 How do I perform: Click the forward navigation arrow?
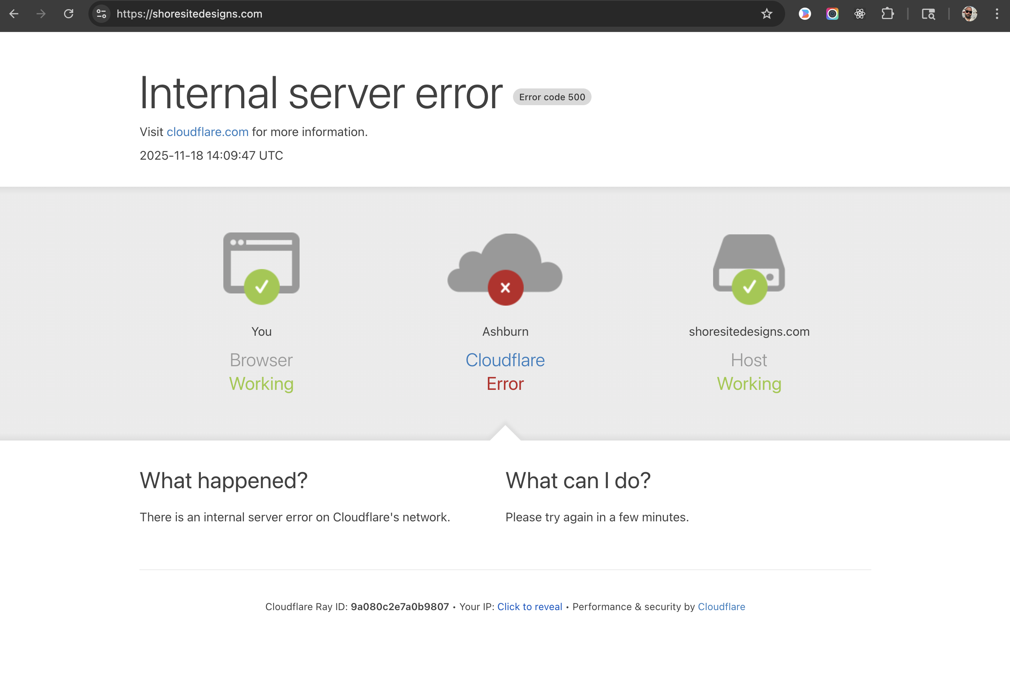pos(41,14)
